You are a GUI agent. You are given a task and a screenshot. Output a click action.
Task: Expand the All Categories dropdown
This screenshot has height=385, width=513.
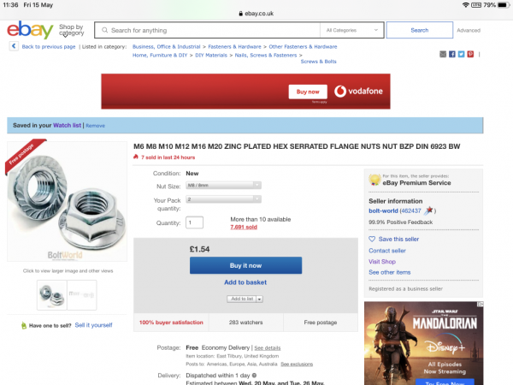(x=352, y=30)
